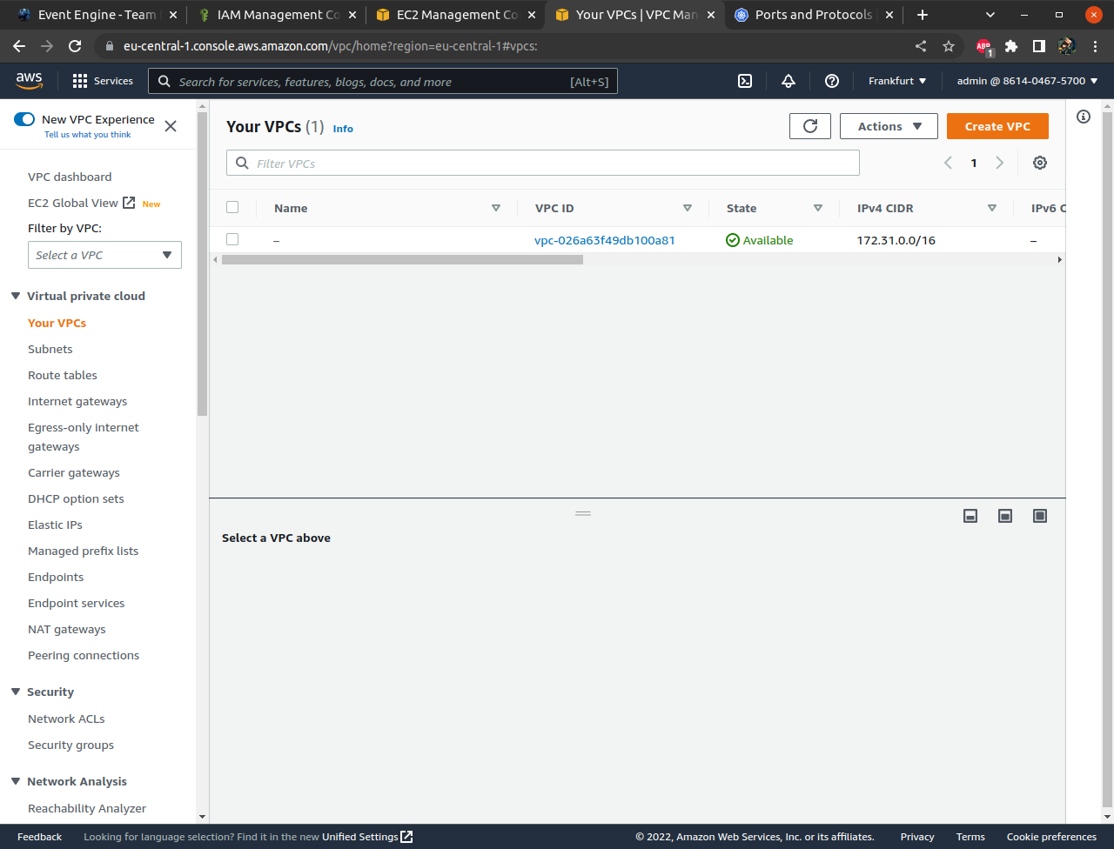The height and width of the screenshot is (849, 1114).
Task: Open the admin account menu
Action: [x=1027, y=81]
